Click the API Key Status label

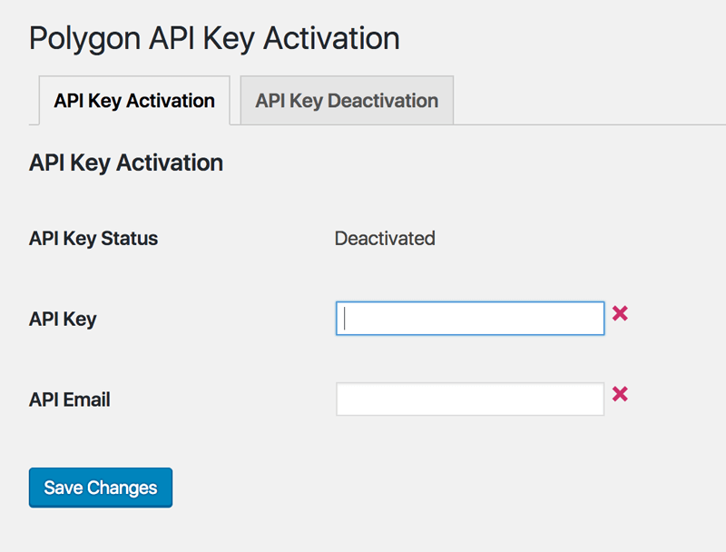point(93,239)
